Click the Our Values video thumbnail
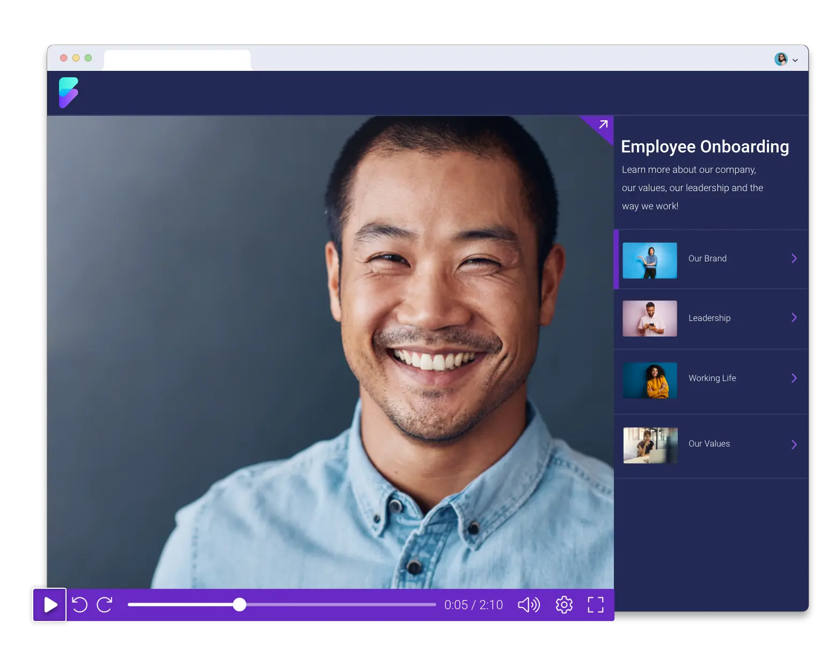 point(650,445)
